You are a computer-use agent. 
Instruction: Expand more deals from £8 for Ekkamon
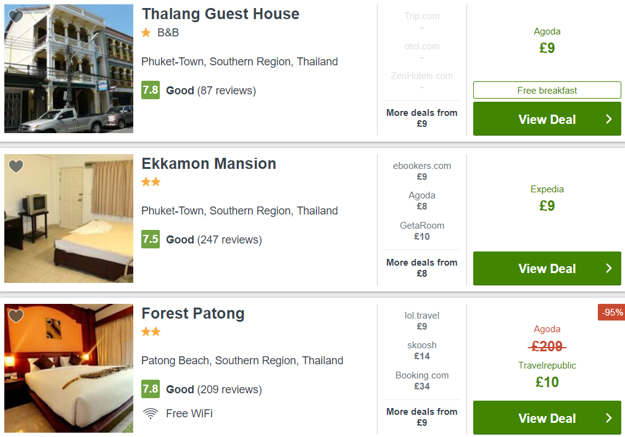(422, 268)
